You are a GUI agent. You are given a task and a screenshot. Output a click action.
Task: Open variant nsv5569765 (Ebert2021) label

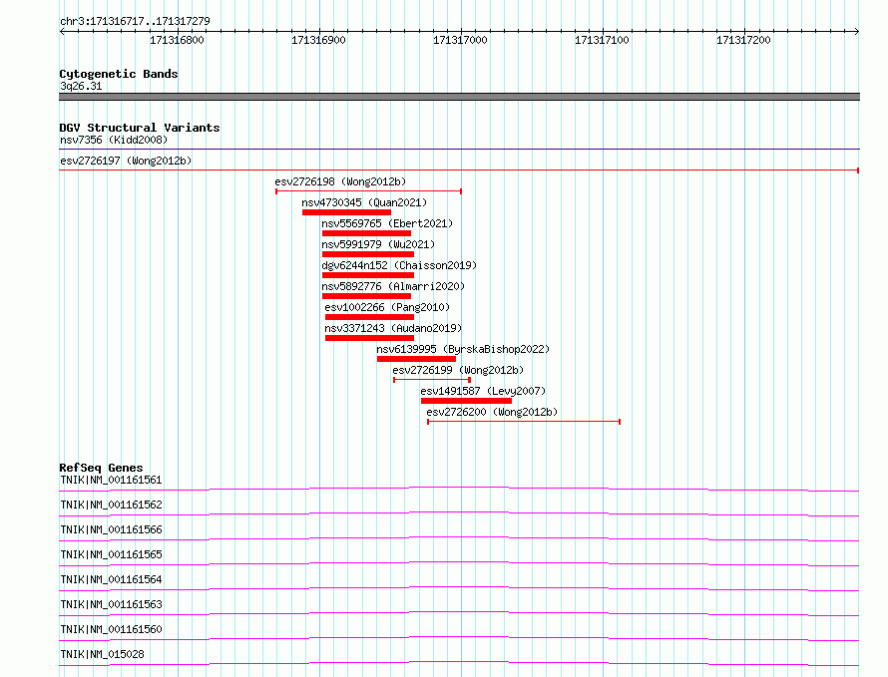pos(387,223)
